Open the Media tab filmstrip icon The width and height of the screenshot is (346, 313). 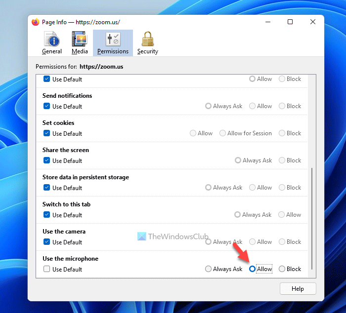80,39
